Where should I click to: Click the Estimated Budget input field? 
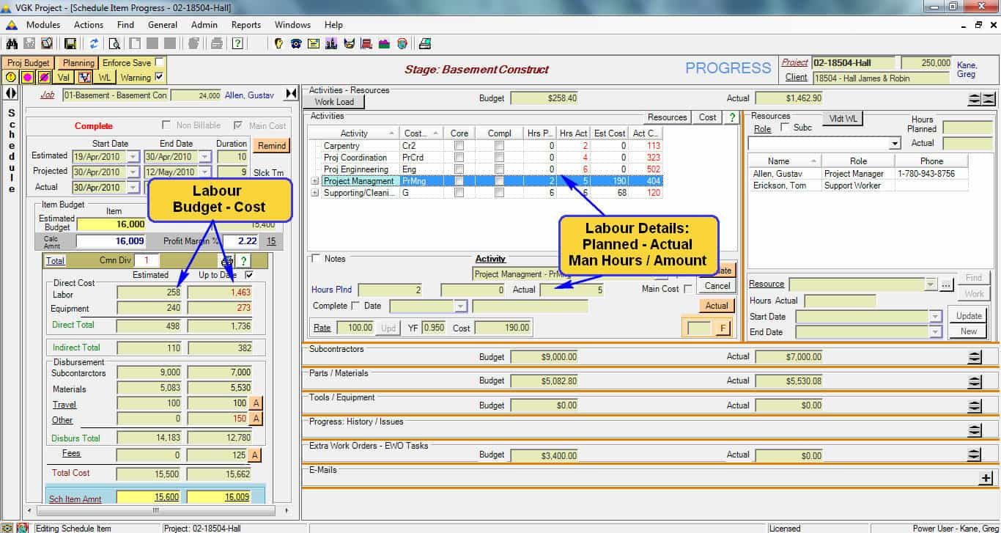pos(111,224)
